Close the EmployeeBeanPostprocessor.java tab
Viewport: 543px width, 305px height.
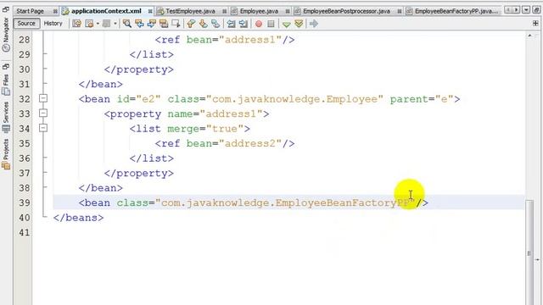coord(400,11)
